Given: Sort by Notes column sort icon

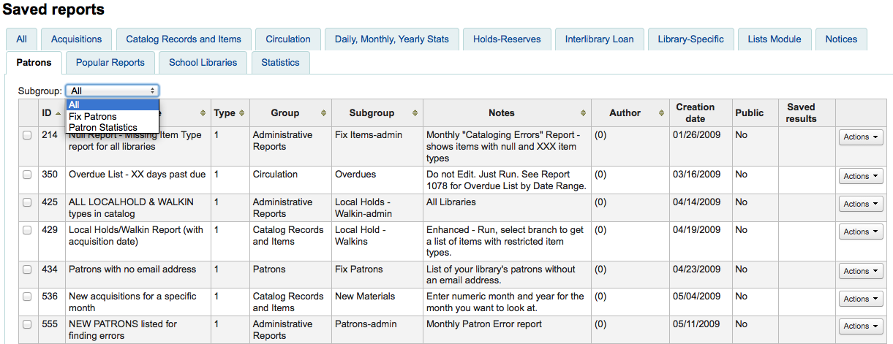Looking at the screenshot, I should (x=583, y=113).
